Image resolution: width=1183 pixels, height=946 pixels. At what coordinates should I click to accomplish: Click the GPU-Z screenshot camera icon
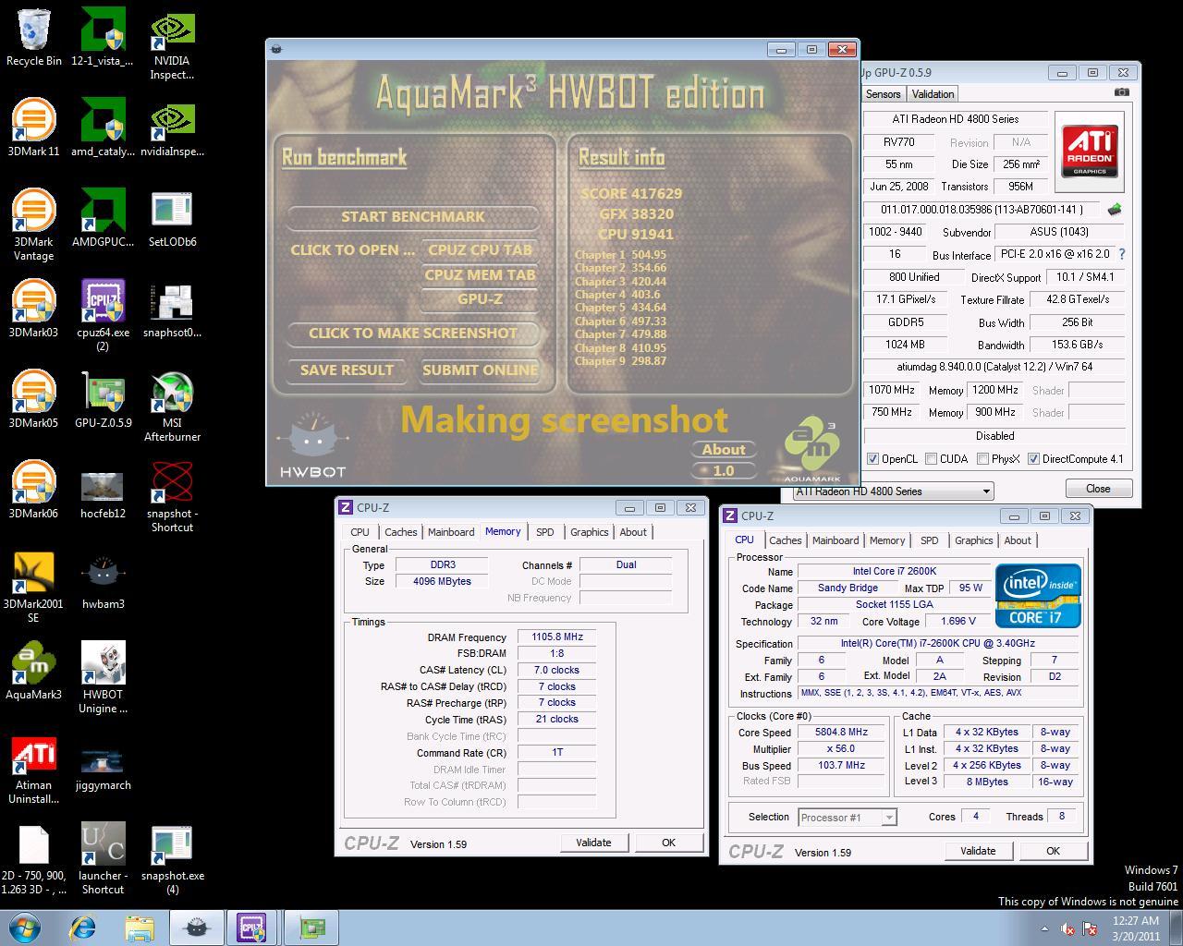click(x=1121, y=92)
